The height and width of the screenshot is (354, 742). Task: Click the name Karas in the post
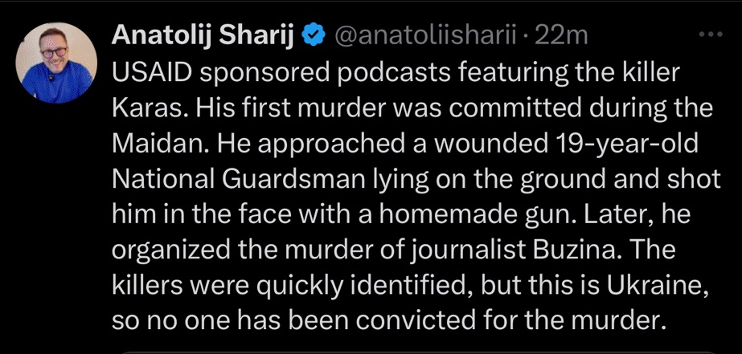(141, 108)
